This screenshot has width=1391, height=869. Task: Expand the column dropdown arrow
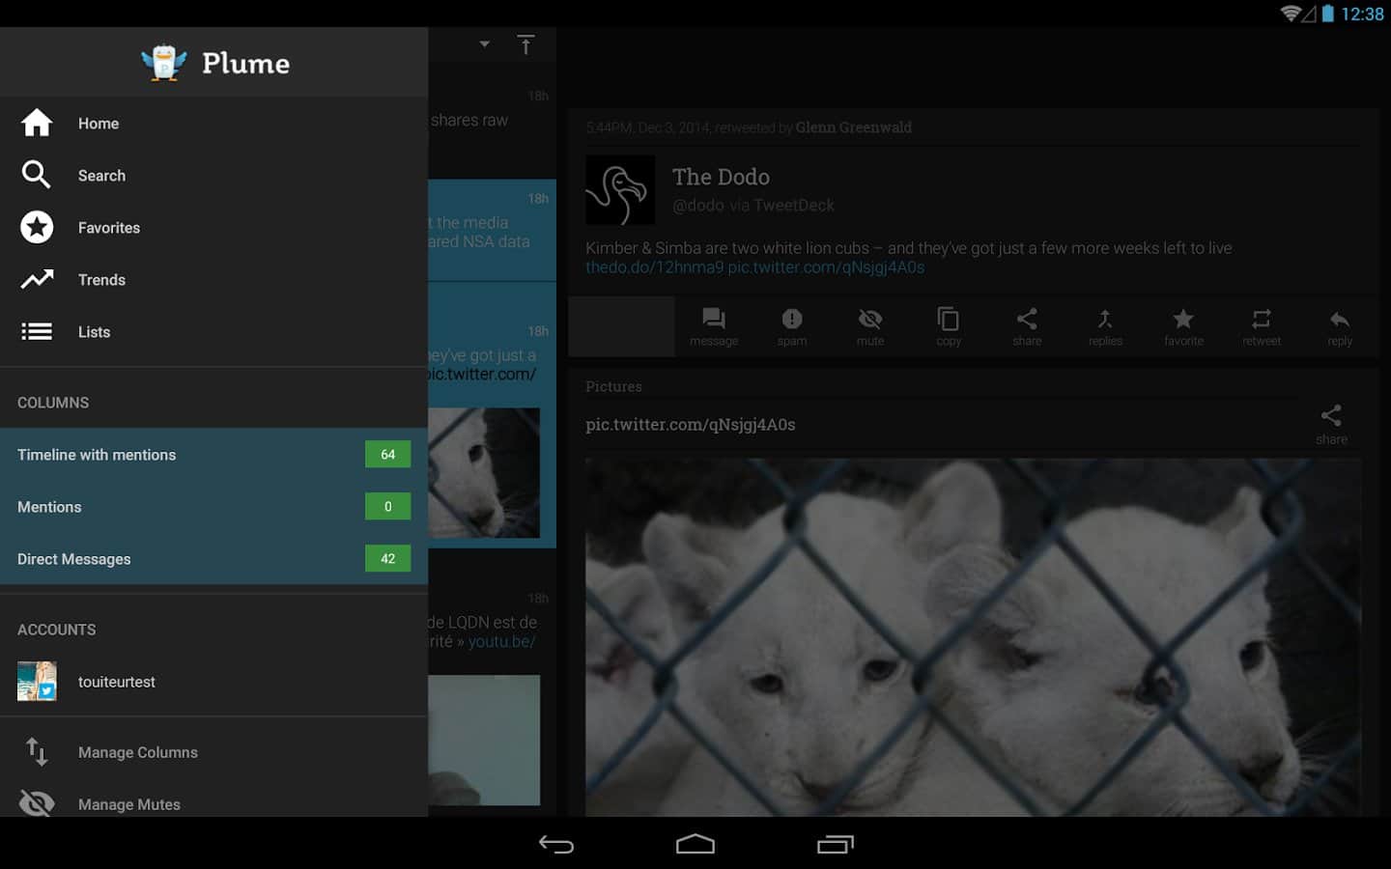pos(485,44)
